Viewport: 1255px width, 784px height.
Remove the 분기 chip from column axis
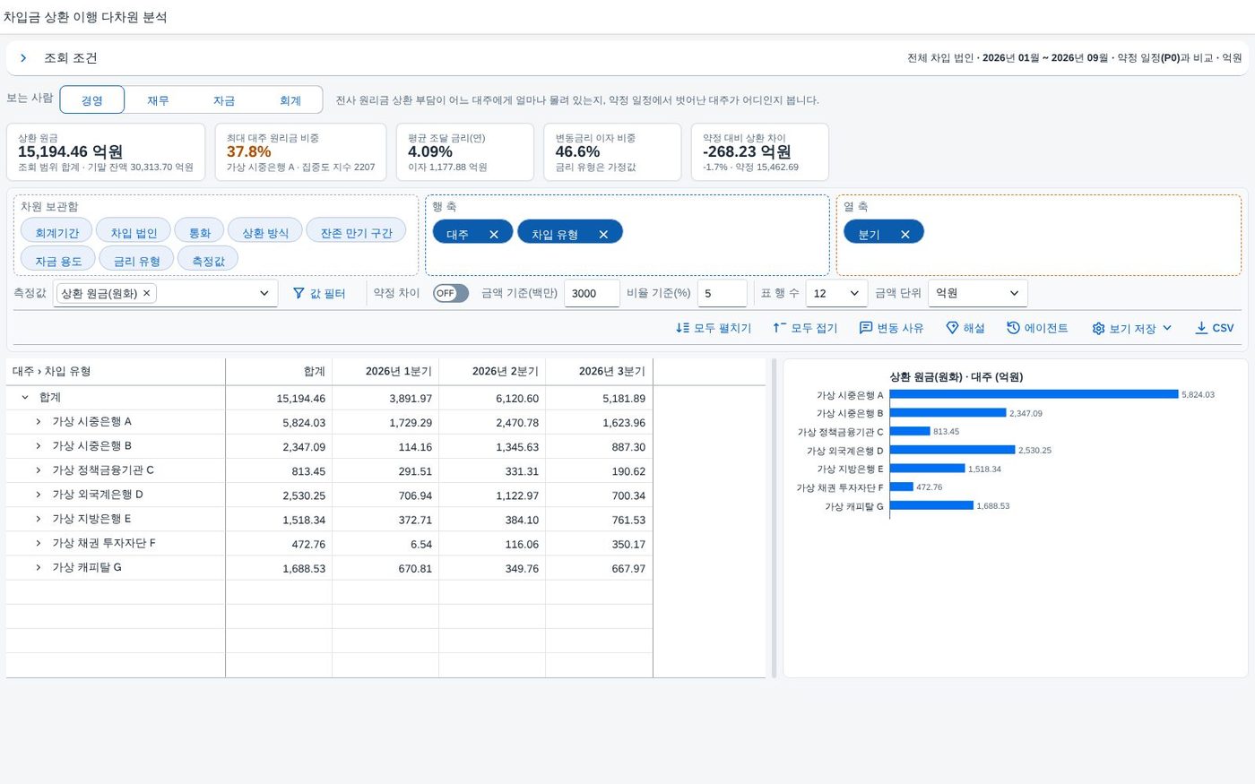[905, 234]
